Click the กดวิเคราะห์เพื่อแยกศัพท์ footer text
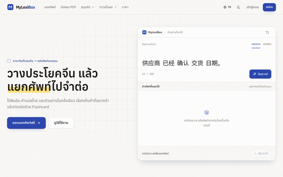 [155, 154]
